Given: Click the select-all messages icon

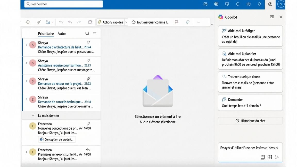Looking at the screenshot, I should click(x=87, y=33).
